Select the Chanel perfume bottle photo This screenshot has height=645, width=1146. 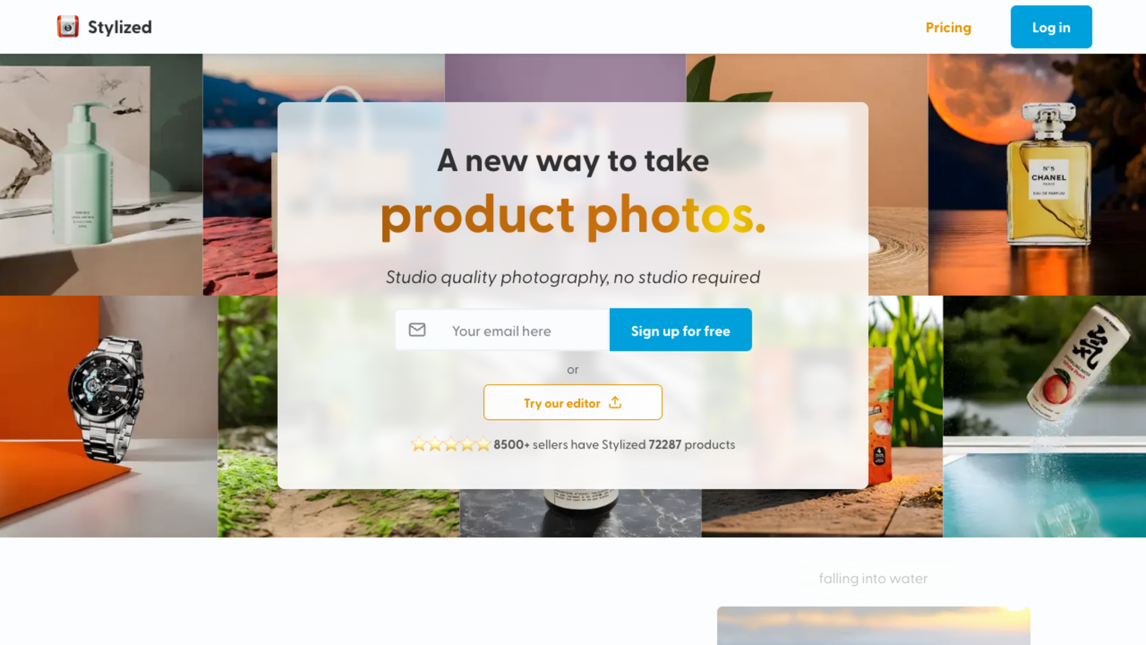[1036, 174]
